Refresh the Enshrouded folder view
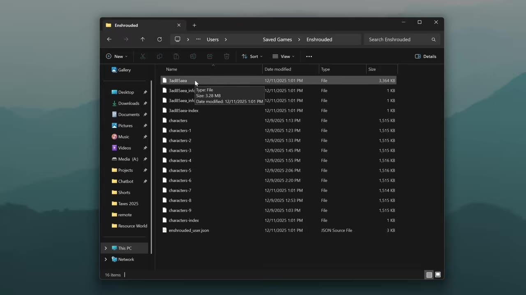 159,39
